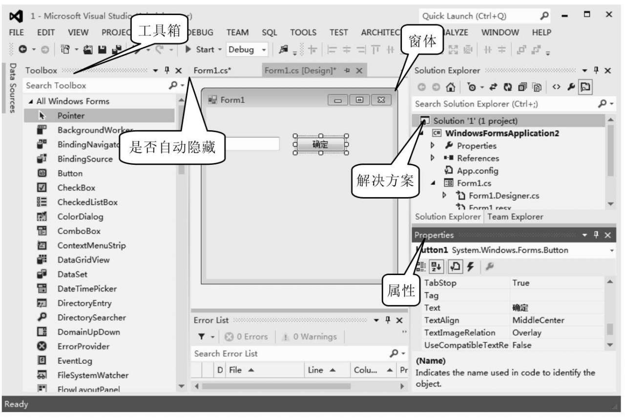
Task: Collapse the Form1.cs node
Action: click(432, 183)
